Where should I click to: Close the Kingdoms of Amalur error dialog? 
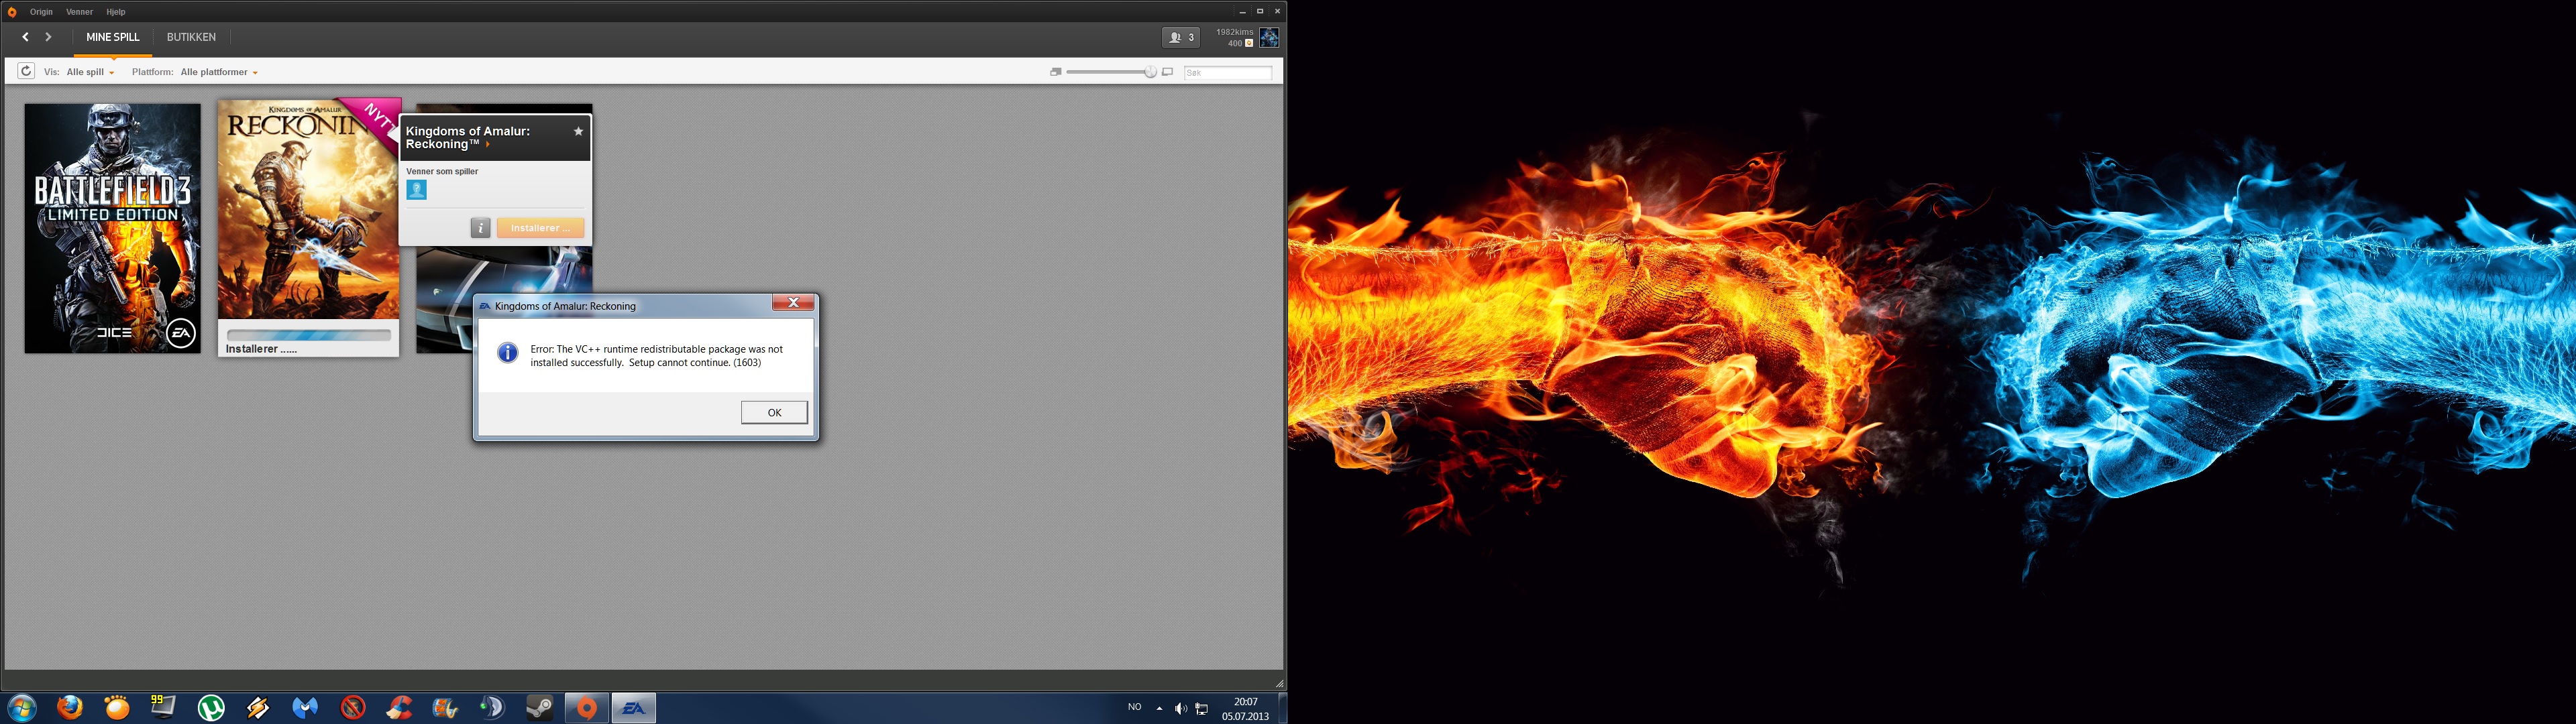click(793, 303)
